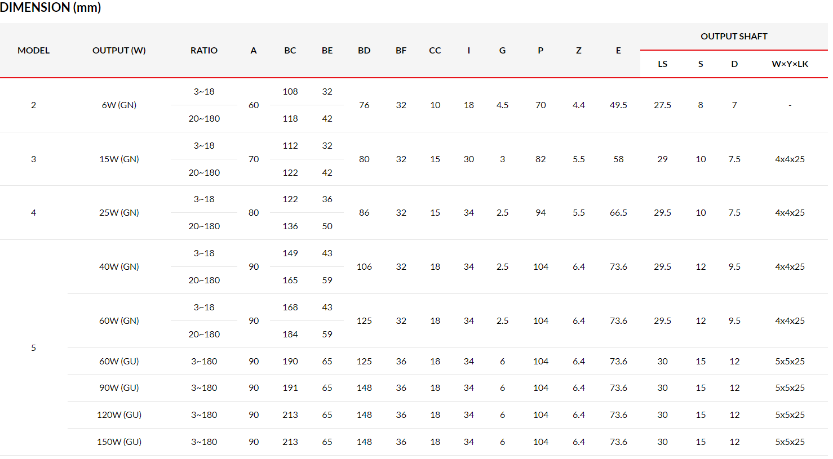Select E value 58
The height and width of the screenshot is (459, 833).
tap(618, 159)
